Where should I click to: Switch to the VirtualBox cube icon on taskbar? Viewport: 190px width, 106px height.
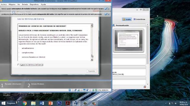point(76,103)
